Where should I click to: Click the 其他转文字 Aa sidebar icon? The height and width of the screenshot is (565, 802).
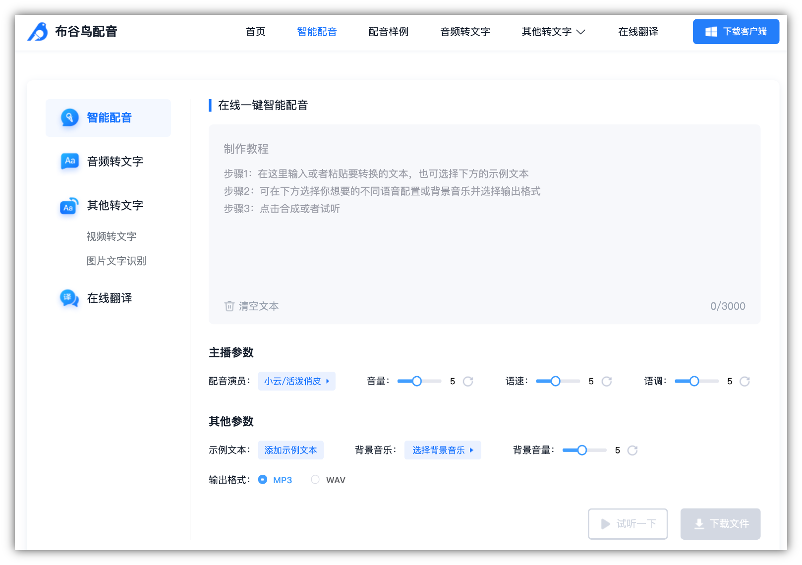(69, 206)
